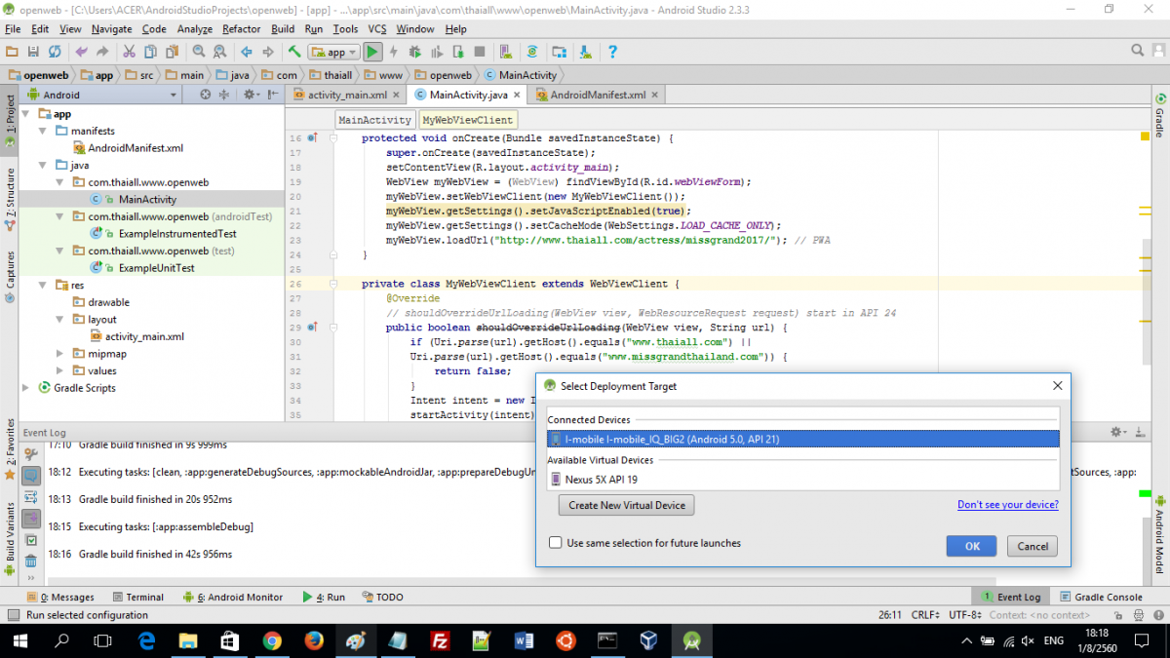The image size is (1170, 658).
Task: Toggle tool window bars at status bar corner
Action: [12, 615]
